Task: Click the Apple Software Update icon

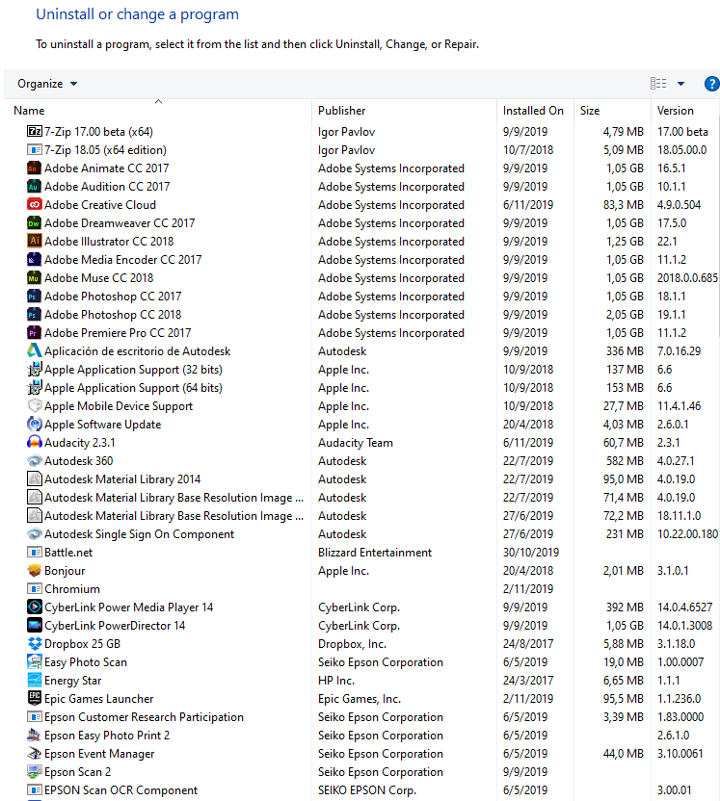Action: click(35, 425)
